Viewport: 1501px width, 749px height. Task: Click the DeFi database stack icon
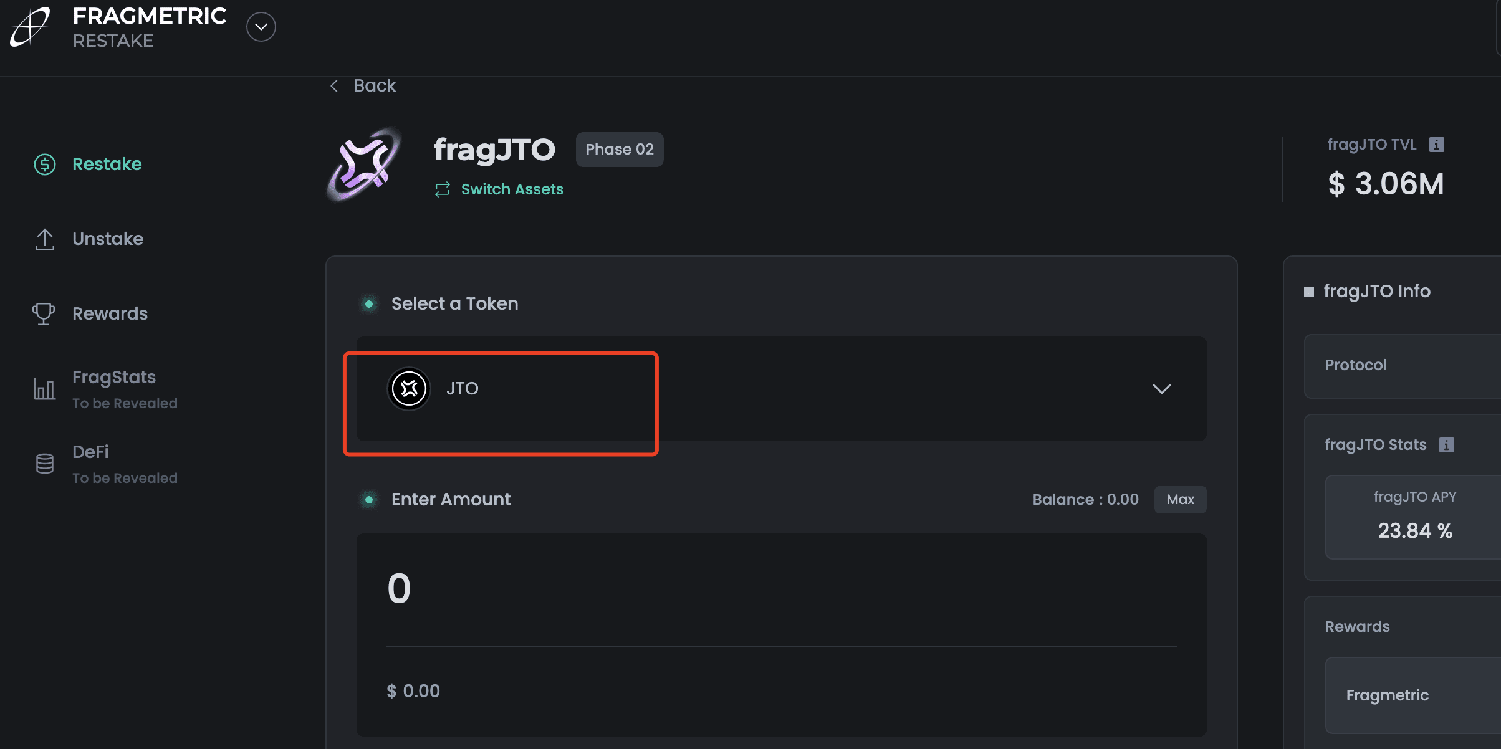point(45,464)
